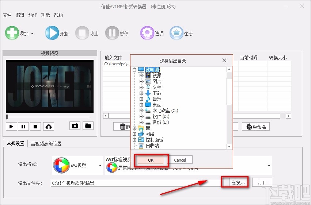Select 软件 (D:) in directory tree

pyautogui.click(x=161, y=117)
